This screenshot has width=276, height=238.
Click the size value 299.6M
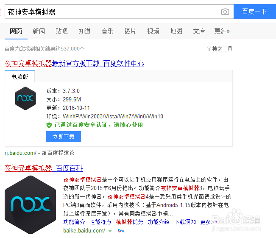pyautogui.click(x=72, y=99)
